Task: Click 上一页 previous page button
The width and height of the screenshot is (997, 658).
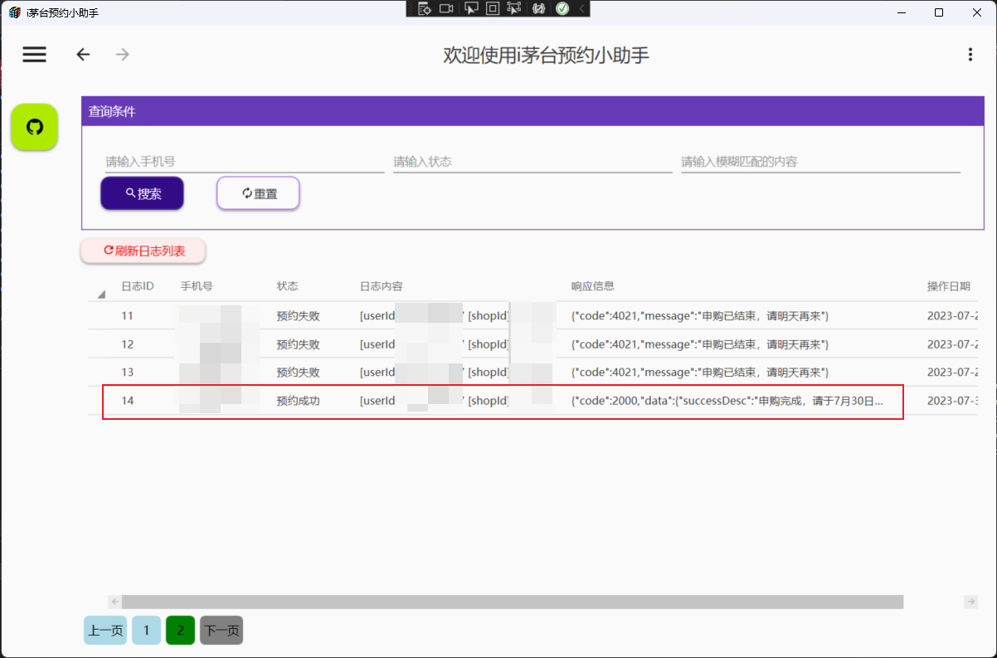Action: pos(105,631)
